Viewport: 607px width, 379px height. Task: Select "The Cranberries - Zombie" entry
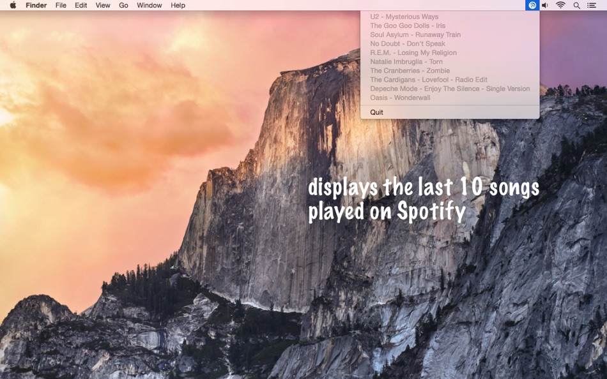[x=450, y=70]
